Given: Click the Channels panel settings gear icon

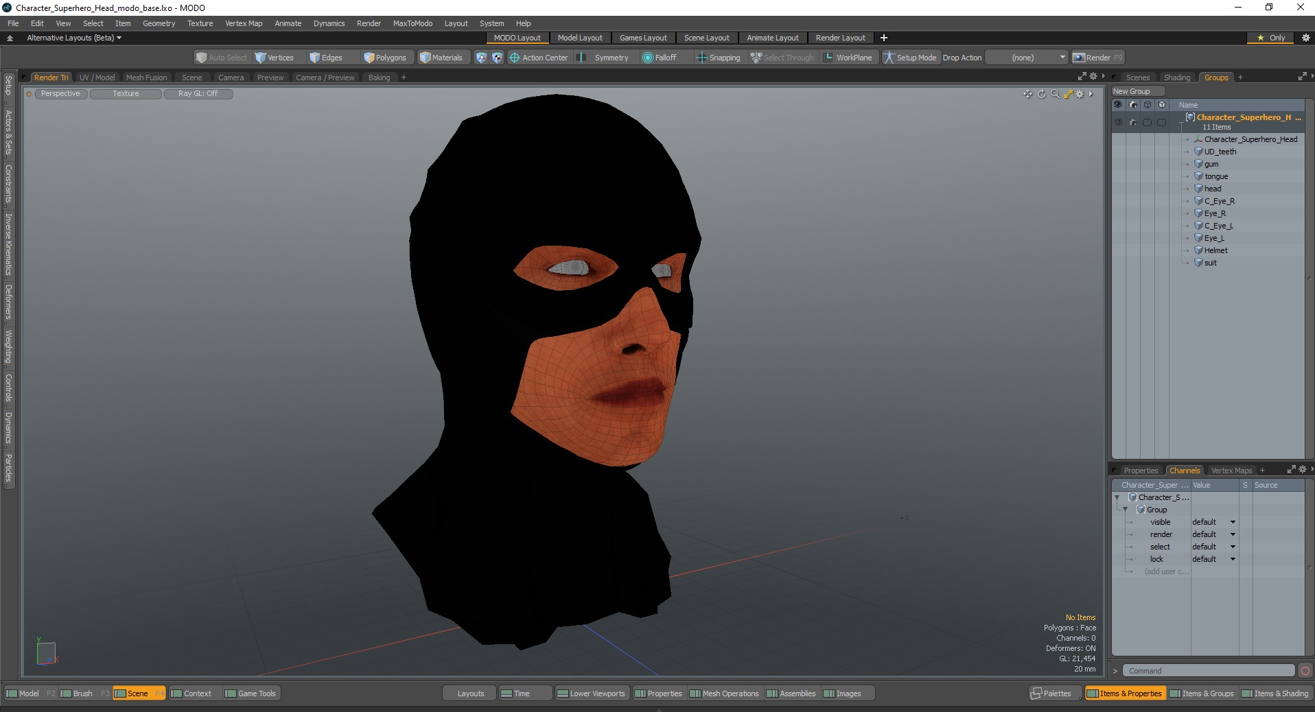Looking at the screenshot, I should [x=1303, y=470].
